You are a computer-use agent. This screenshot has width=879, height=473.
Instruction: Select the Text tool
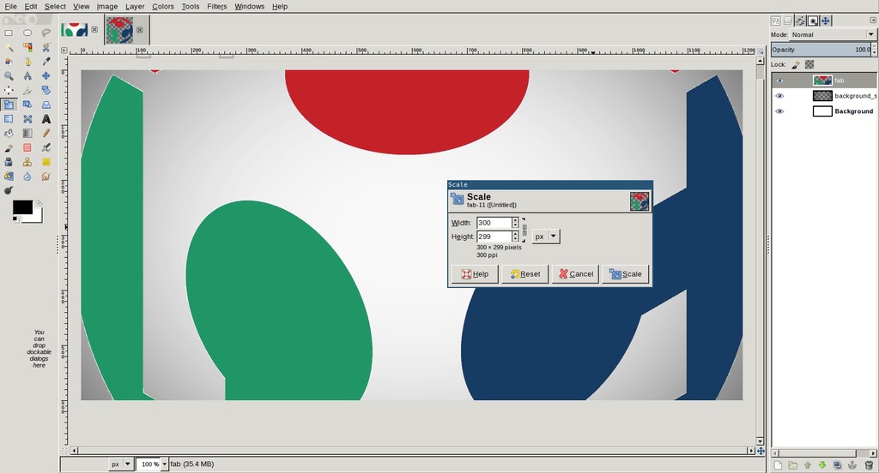(46, 118)
